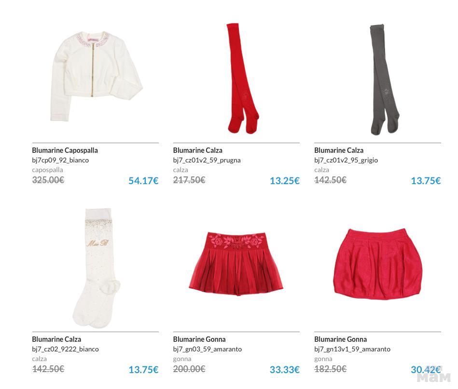The height and width of the screenshot is (389, 458).
Task: Open the white Blumarine jacket image
Action: coord(97,77)
